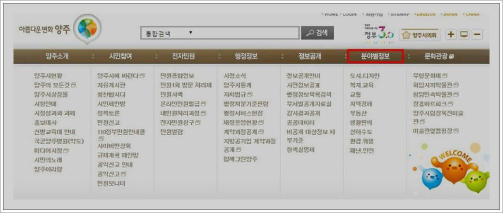Open the 도시.디자인 link
This screenshot has height=213, width=503.
[x=365, y=76]
